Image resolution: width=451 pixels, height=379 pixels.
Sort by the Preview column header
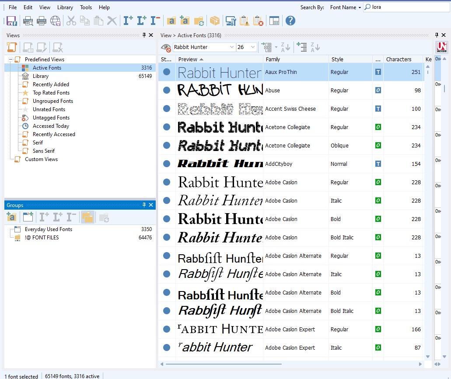pos(219,59)
